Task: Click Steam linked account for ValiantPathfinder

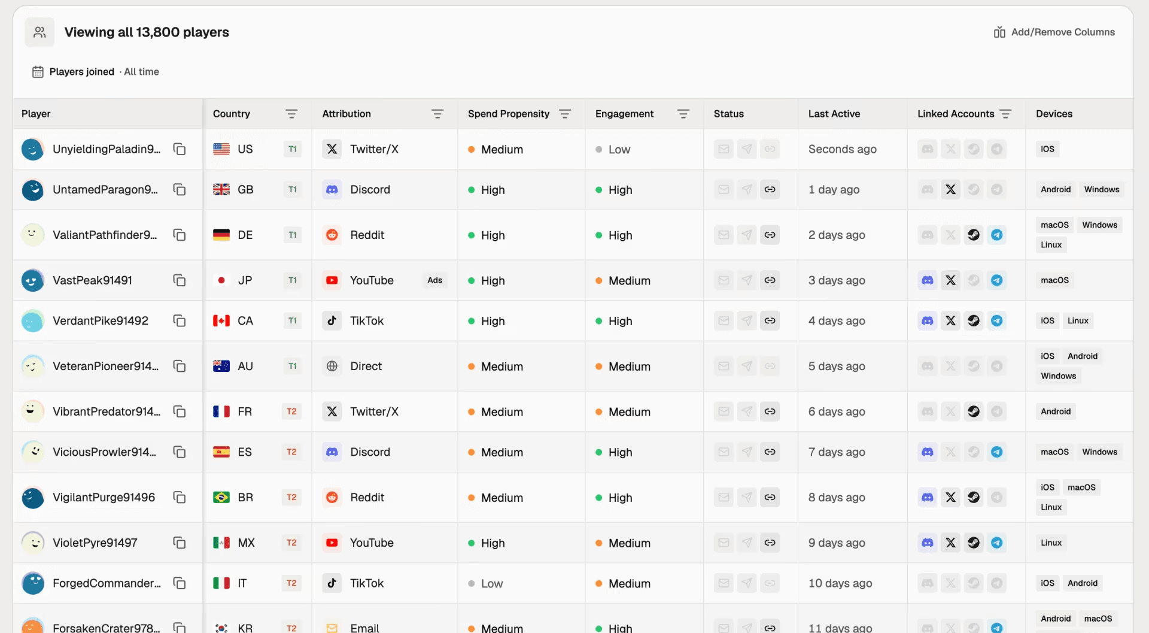Action: pyautogui.click(x=974, y=235)
